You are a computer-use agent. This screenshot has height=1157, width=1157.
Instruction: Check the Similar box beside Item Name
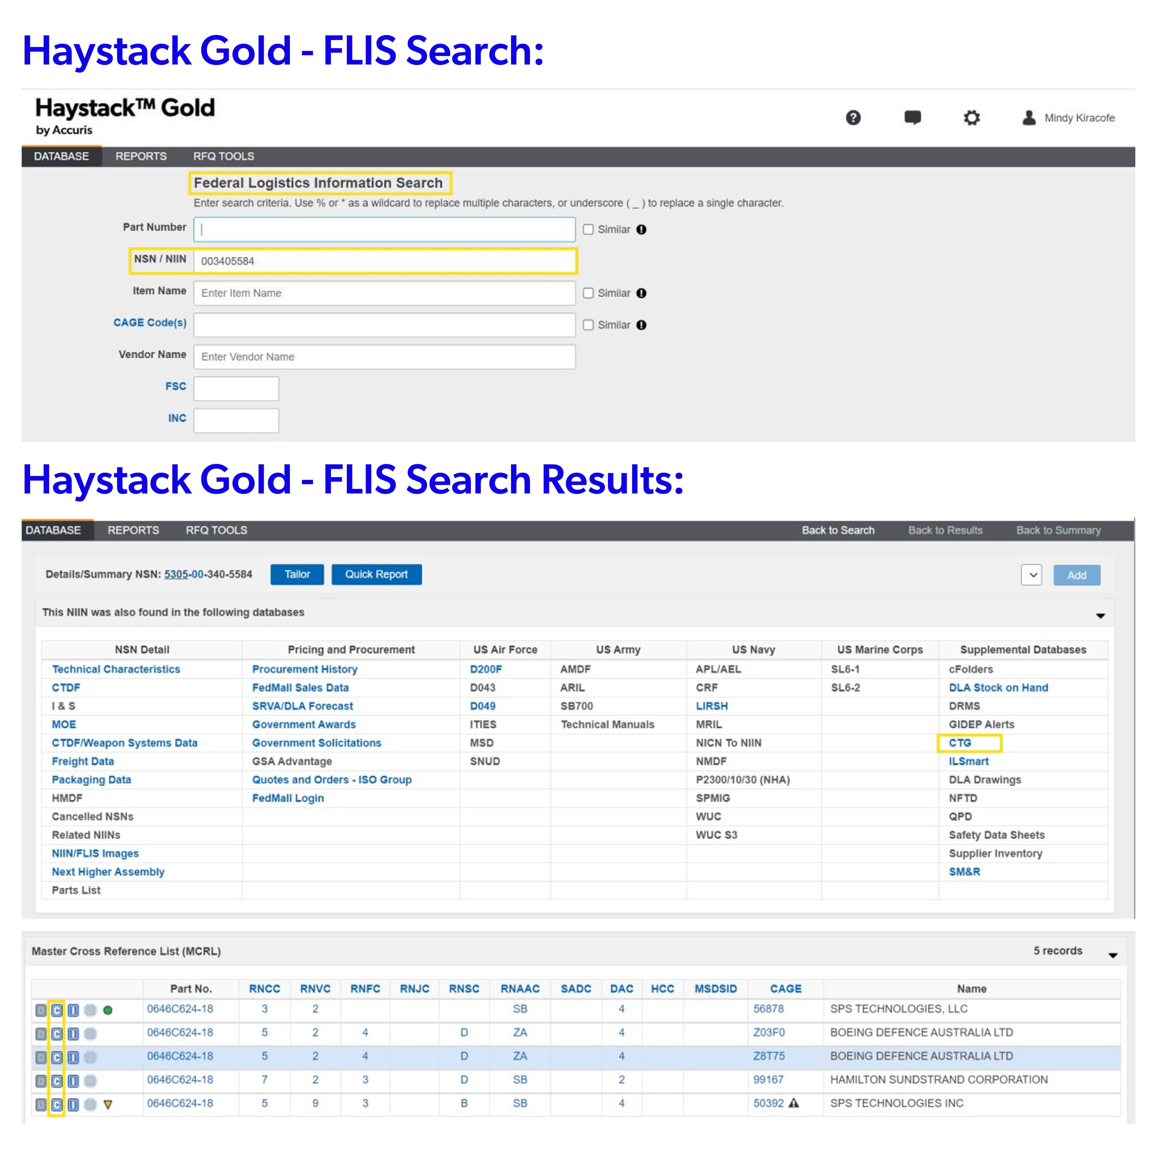tap(589, 293)
